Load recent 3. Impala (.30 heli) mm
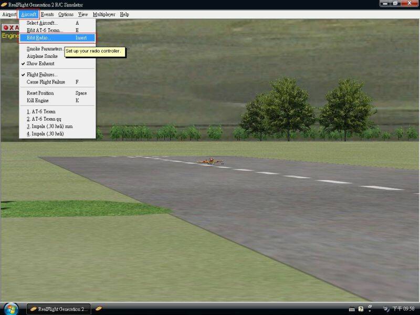 [x=57, y=127]
